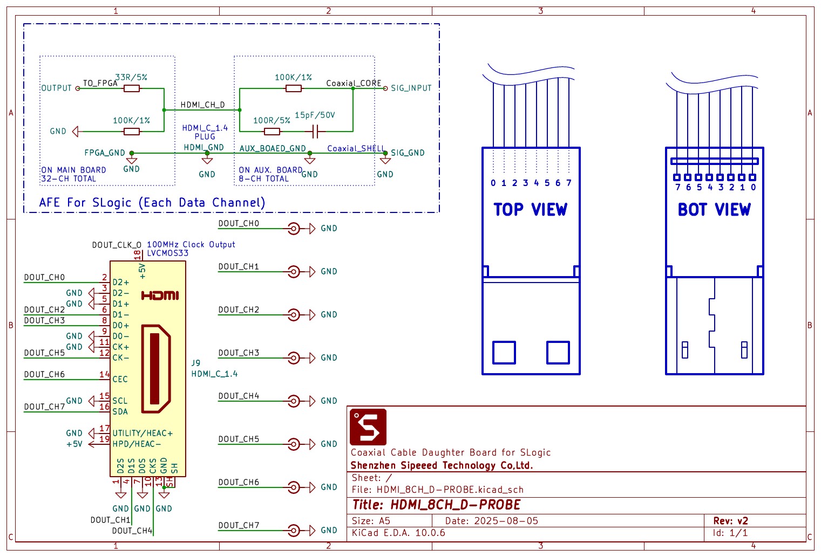The height and width of the screenshot is (557, 821).
Task: Select "Shenzhen Sipeed Technology Co,Ltd." text
Action: (442, 465)
